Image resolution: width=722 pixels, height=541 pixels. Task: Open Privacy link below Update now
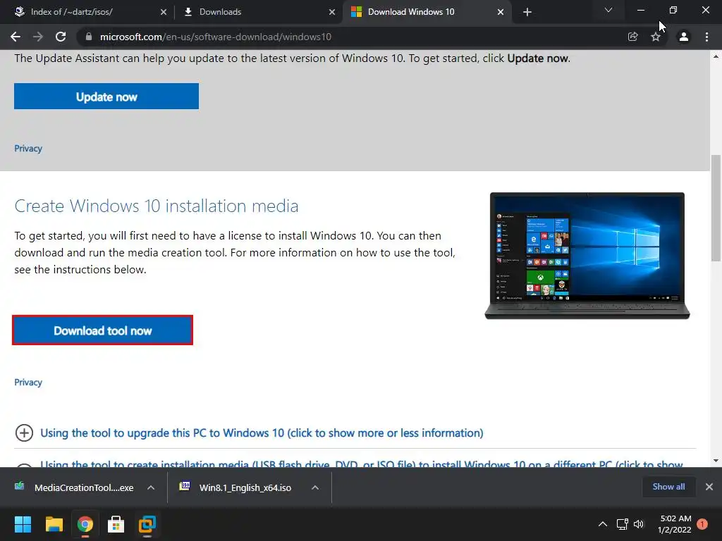point(28,149)
